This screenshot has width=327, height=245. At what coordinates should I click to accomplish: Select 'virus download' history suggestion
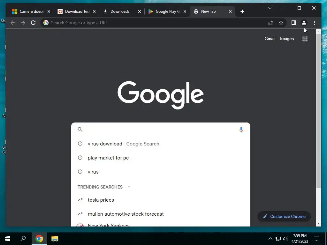(x=161, y=144)
